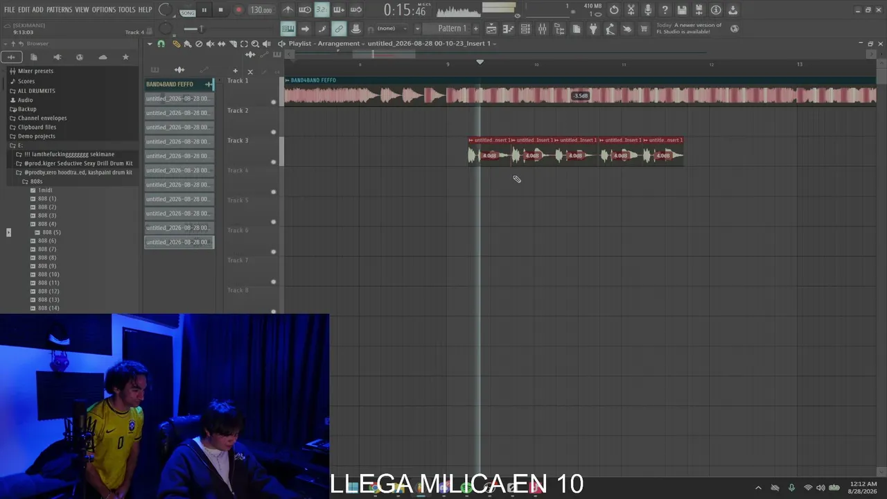Click the loop recording icon
Screen dimensions: 887x499
[355, 10]
